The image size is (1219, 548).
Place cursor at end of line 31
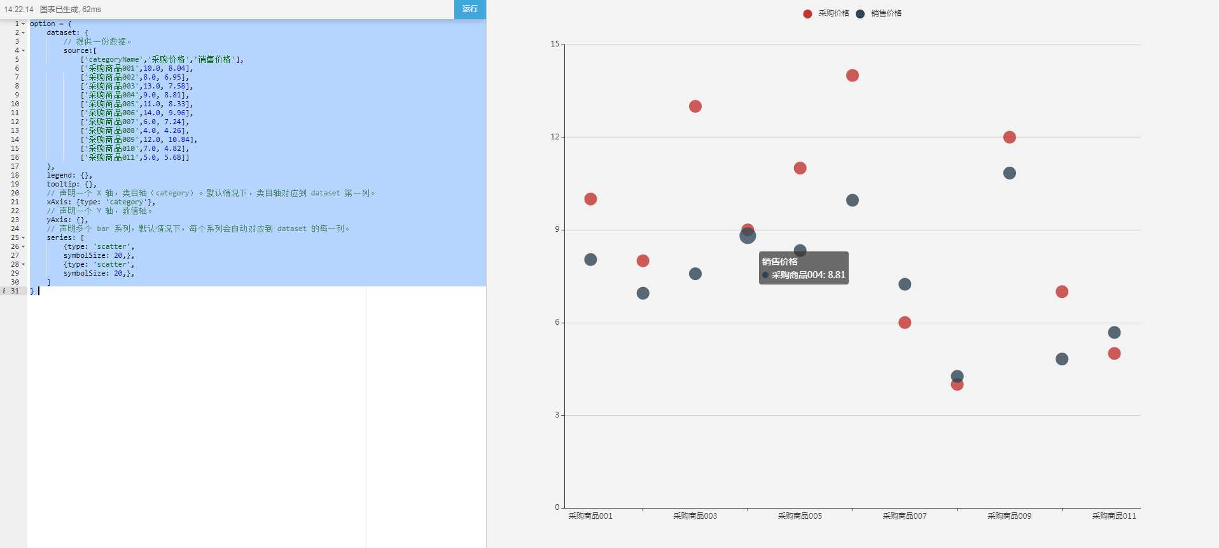pyautogui.click(x=39, y=291)
